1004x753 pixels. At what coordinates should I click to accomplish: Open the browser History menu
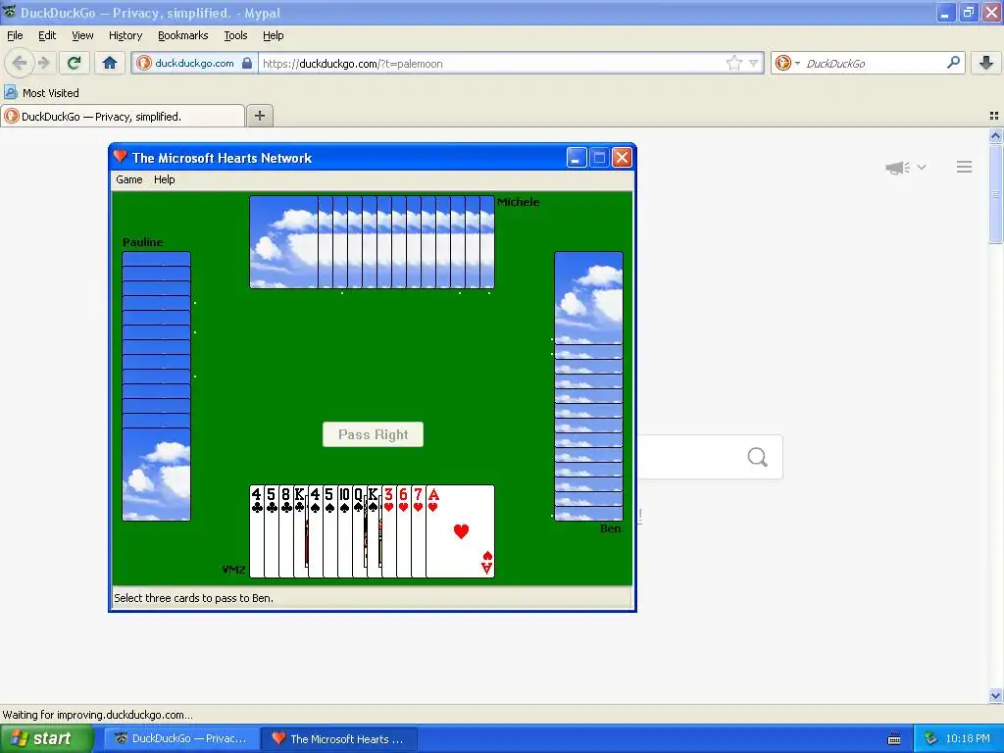pos(125,36)
